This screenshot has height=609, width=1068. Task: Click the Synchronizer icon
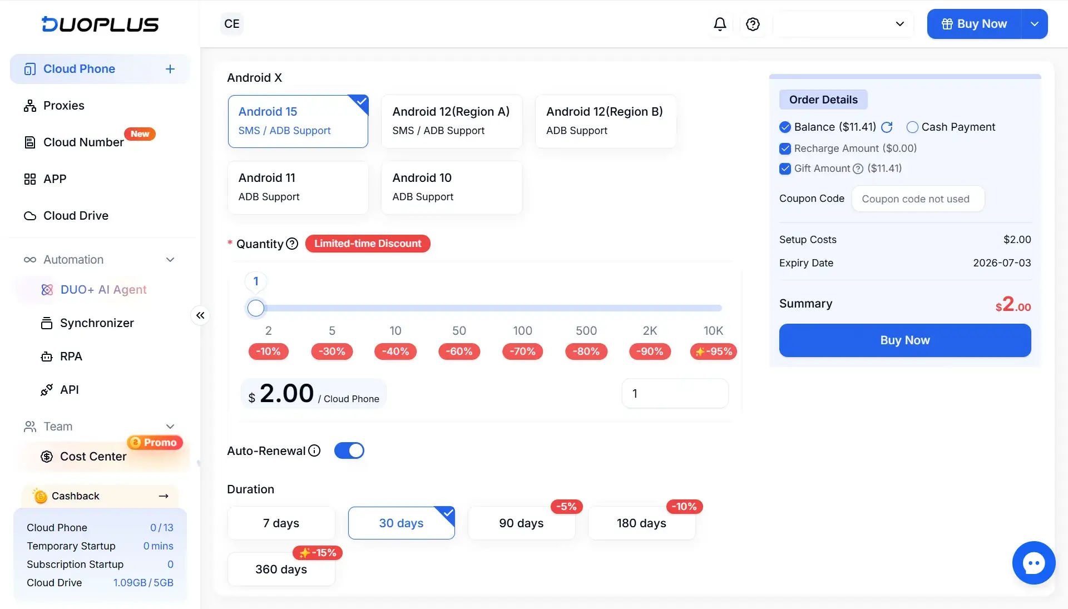(x=47, y=323)
